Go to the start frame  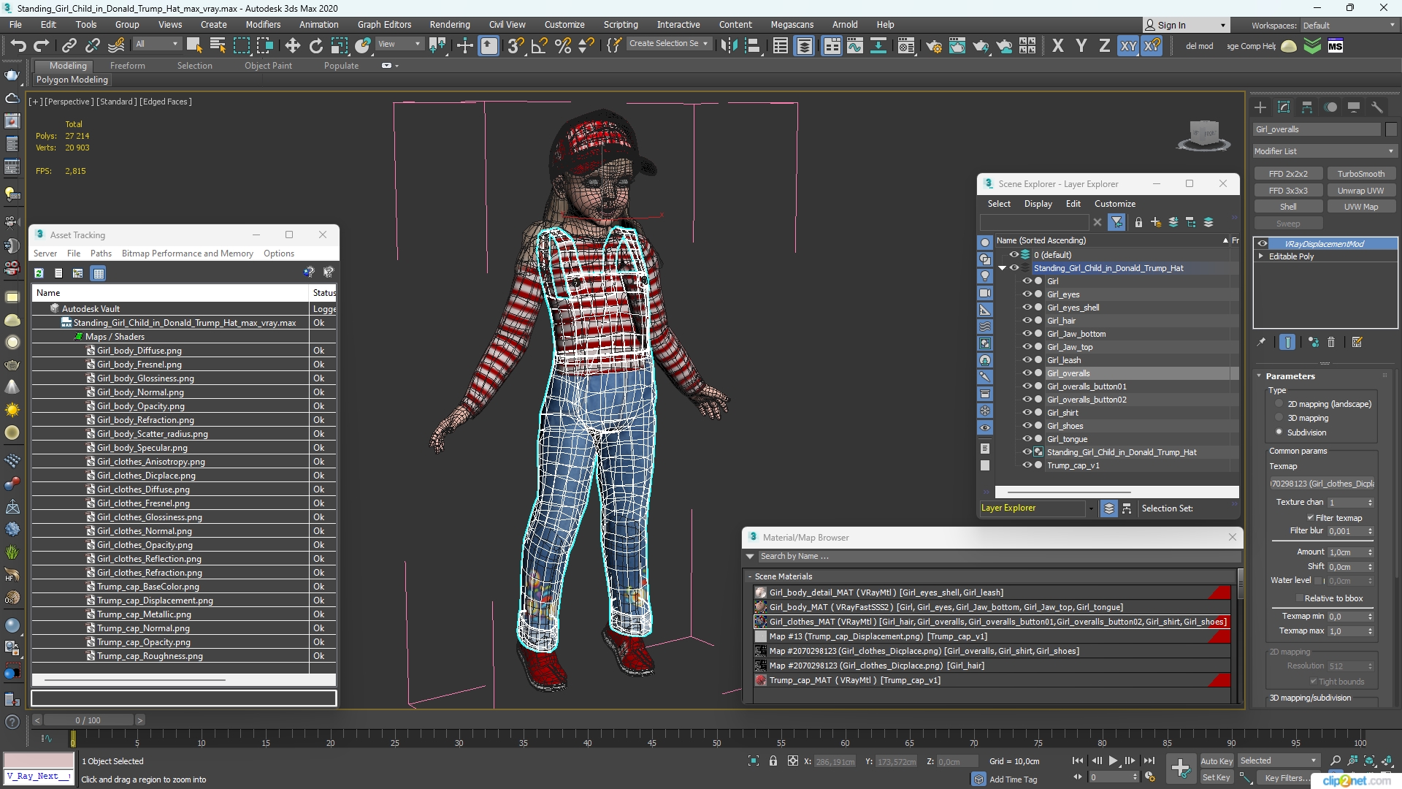1078,761
